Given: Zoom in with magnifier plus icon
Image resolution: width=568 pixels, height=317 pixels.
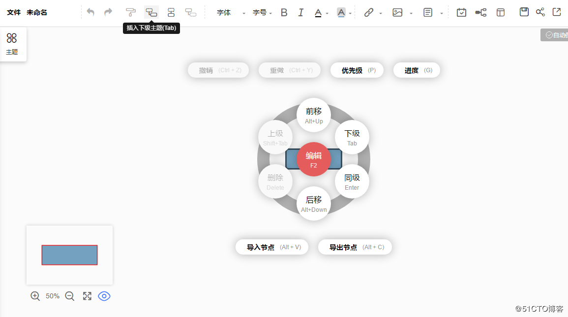Looking at the screenshot, I should (35, 296).
